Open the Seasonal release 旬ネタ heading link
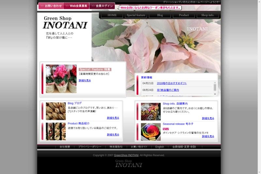The width and height of the screenshot is (261, 174). pos(178,124)
